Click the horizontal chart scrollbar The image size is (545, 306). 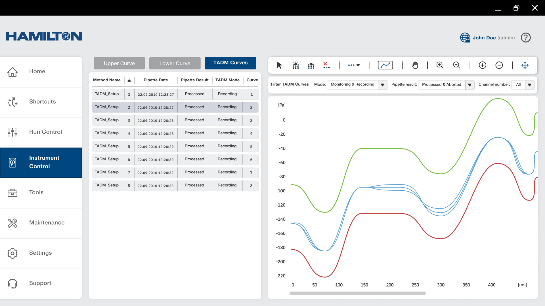click(x=357, y=294)
